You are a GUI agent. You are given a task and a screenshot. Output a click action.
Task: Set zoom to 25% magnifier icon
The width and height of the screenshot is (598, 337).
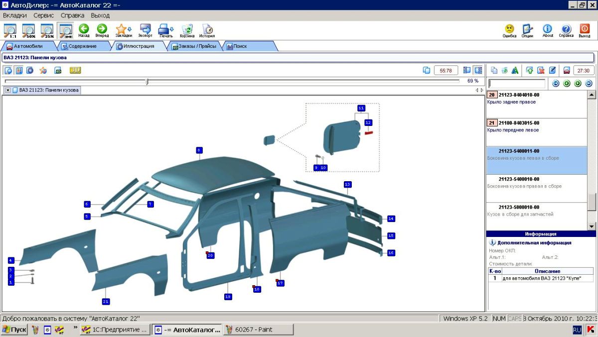tap(47, 30)
